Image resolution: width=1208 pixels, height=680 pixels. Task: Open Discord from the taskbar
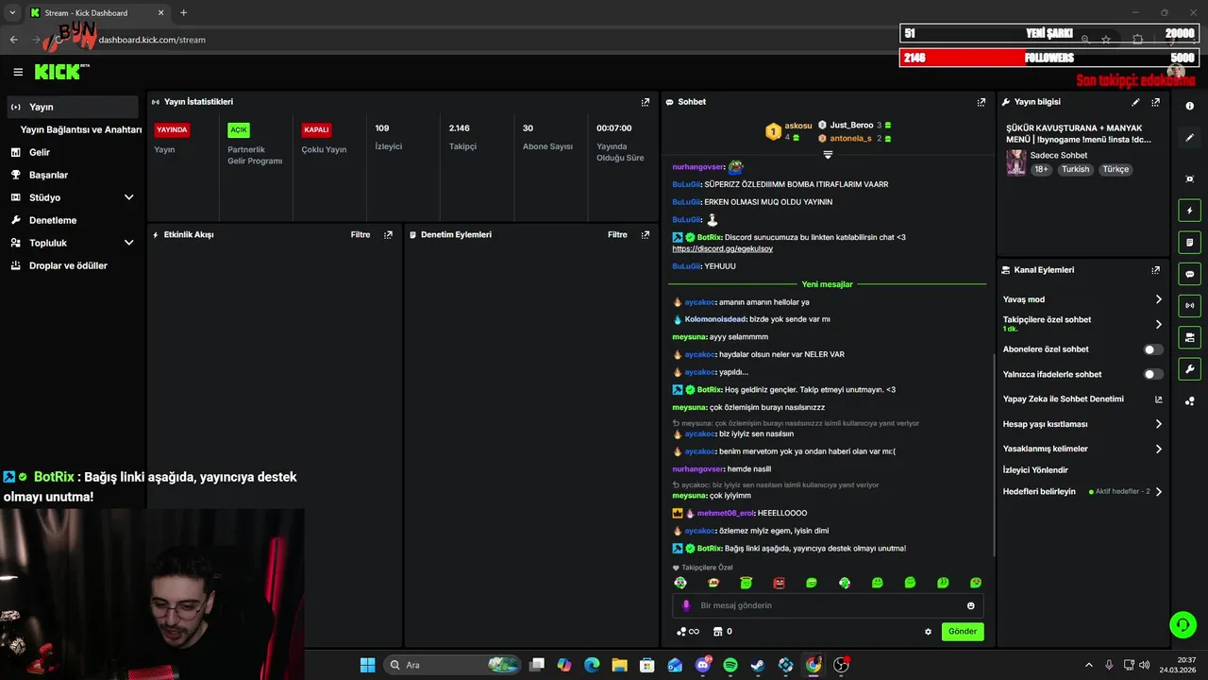[x=702, y=665]
